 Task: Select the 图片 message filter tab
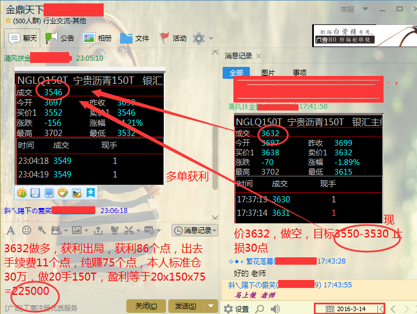tap(267, 73)
